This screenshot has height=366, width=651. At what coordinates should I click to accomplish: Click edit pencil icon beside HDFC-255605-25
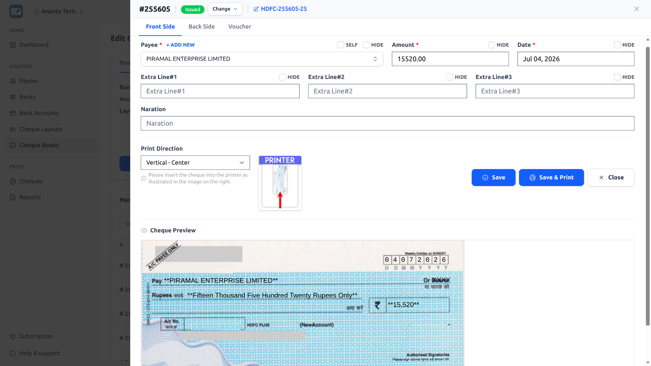pos(256,9)
